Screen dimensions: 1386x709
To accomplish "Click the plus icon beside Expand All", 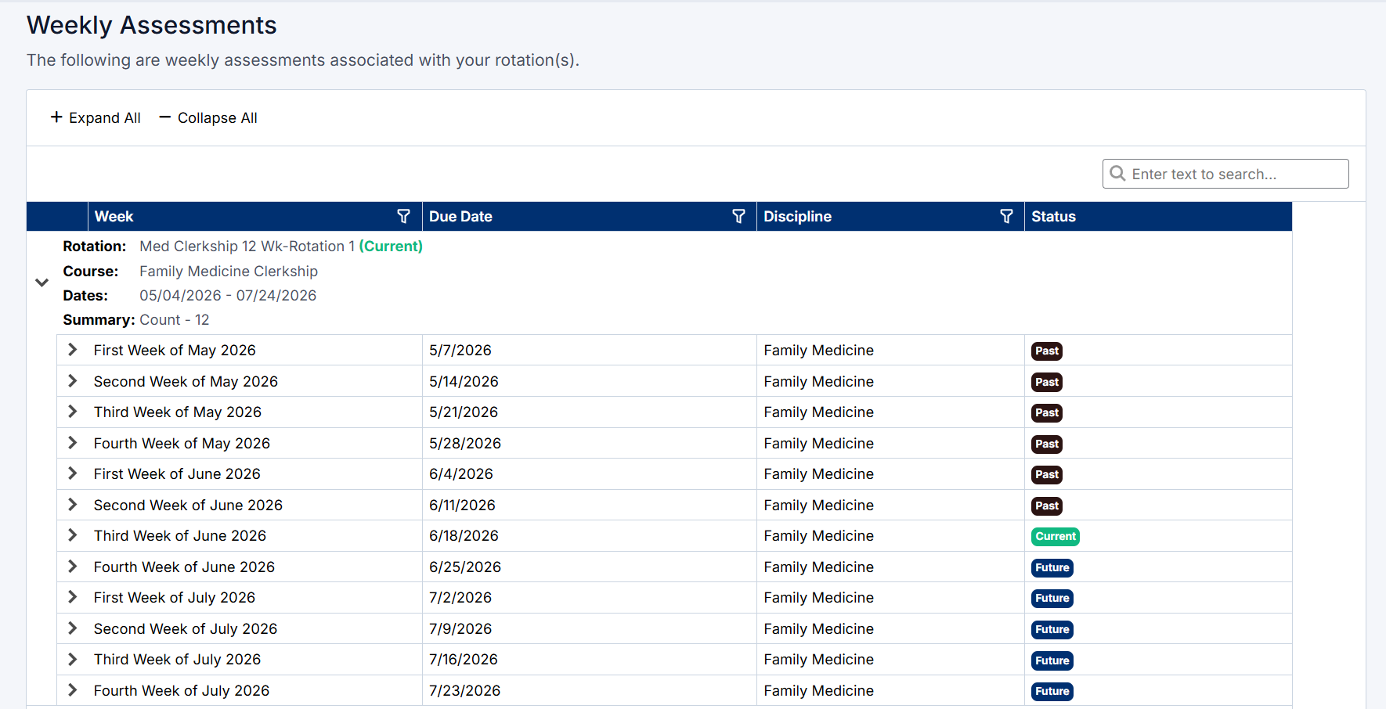I will 56,117.
